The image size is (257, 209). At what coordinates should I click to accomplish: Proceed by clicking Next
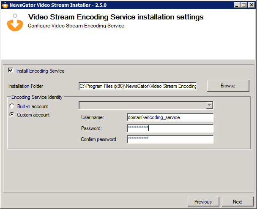[238, 202]
